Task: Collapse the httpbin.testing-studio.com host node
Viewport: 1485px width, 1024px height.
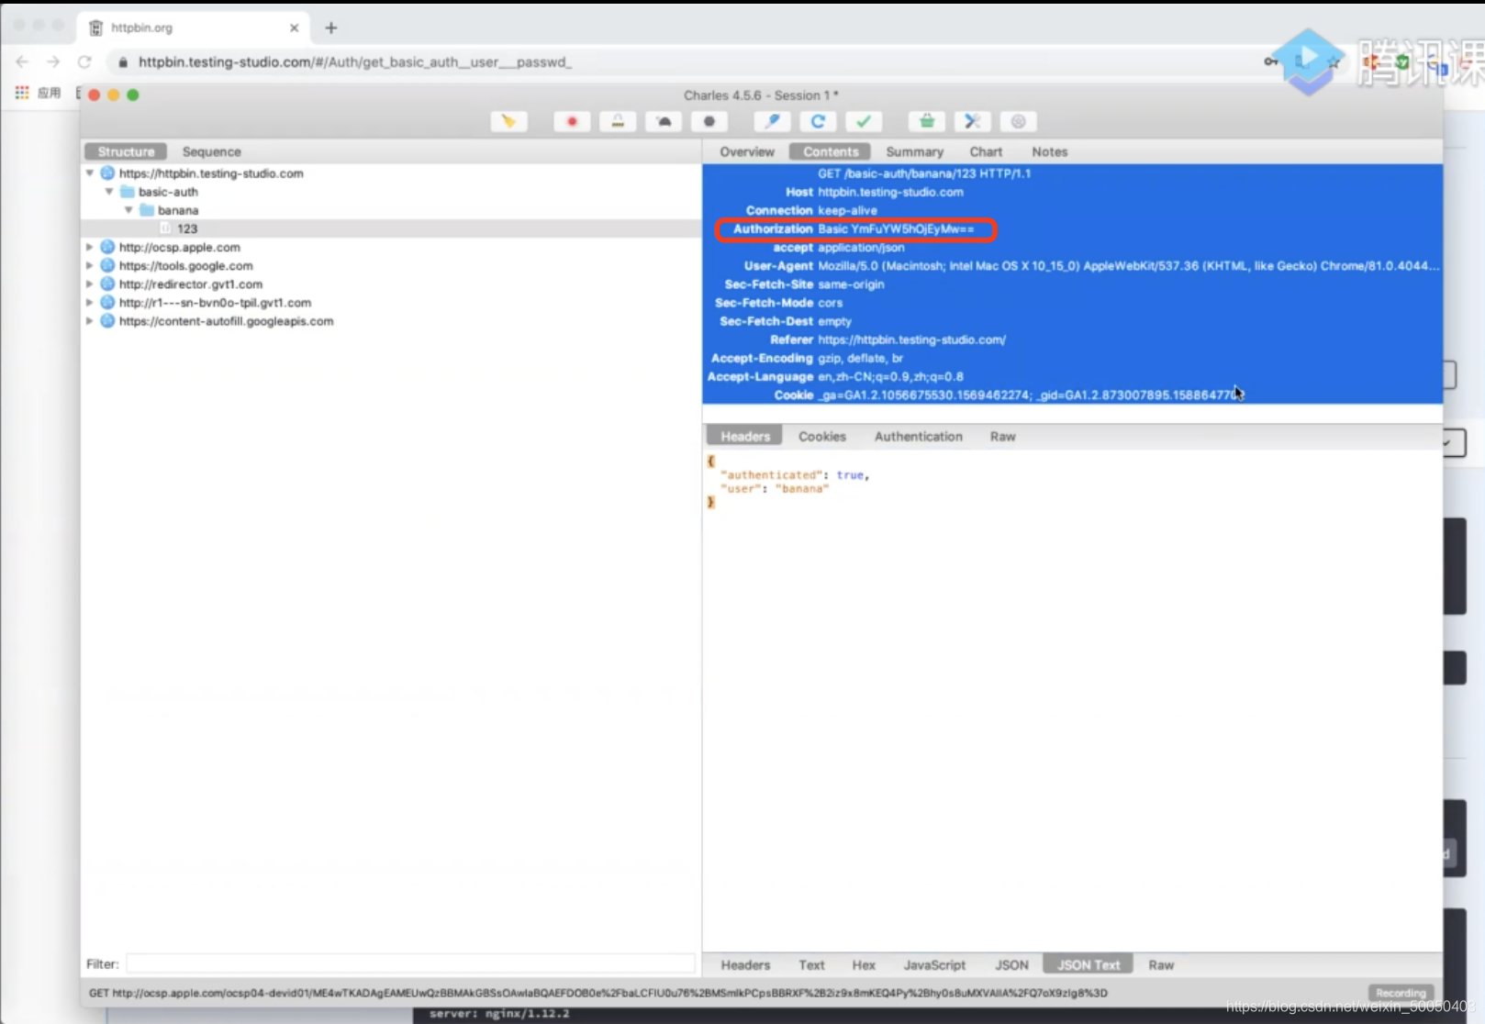Action: click(x=90, y=173)
